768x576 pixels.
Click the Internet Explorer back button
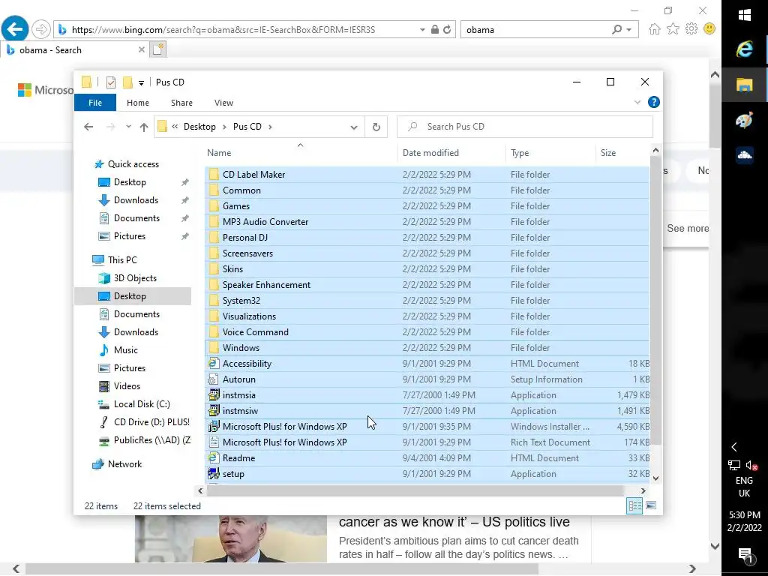tap(15, 29)
